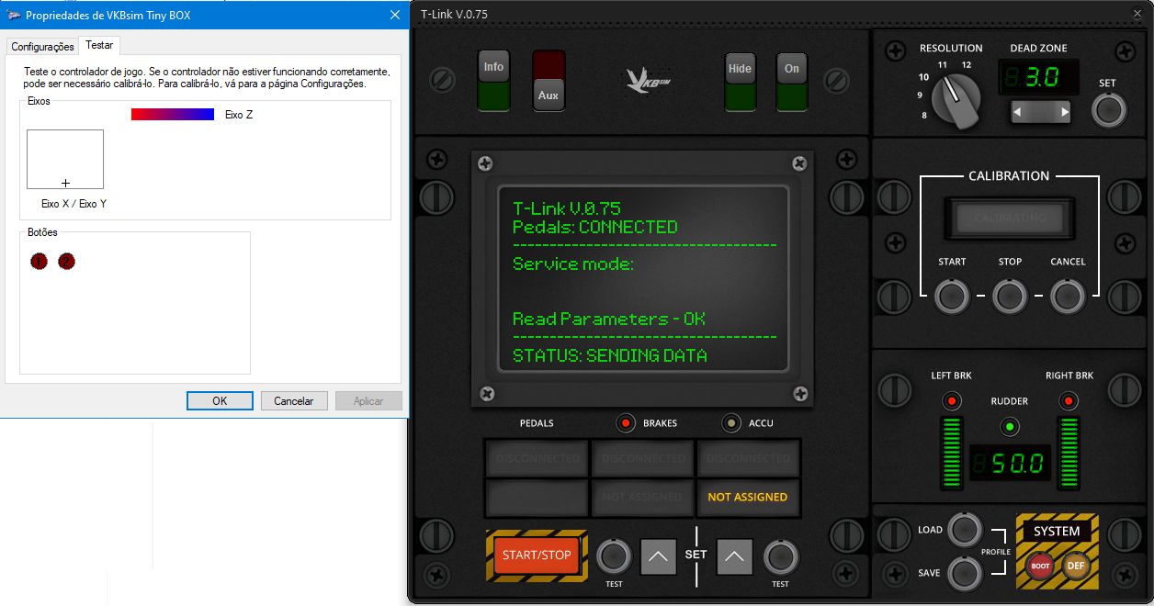
Task: Click the VKBsim Tiny BOX title icon
Action: tap(13, 15)
